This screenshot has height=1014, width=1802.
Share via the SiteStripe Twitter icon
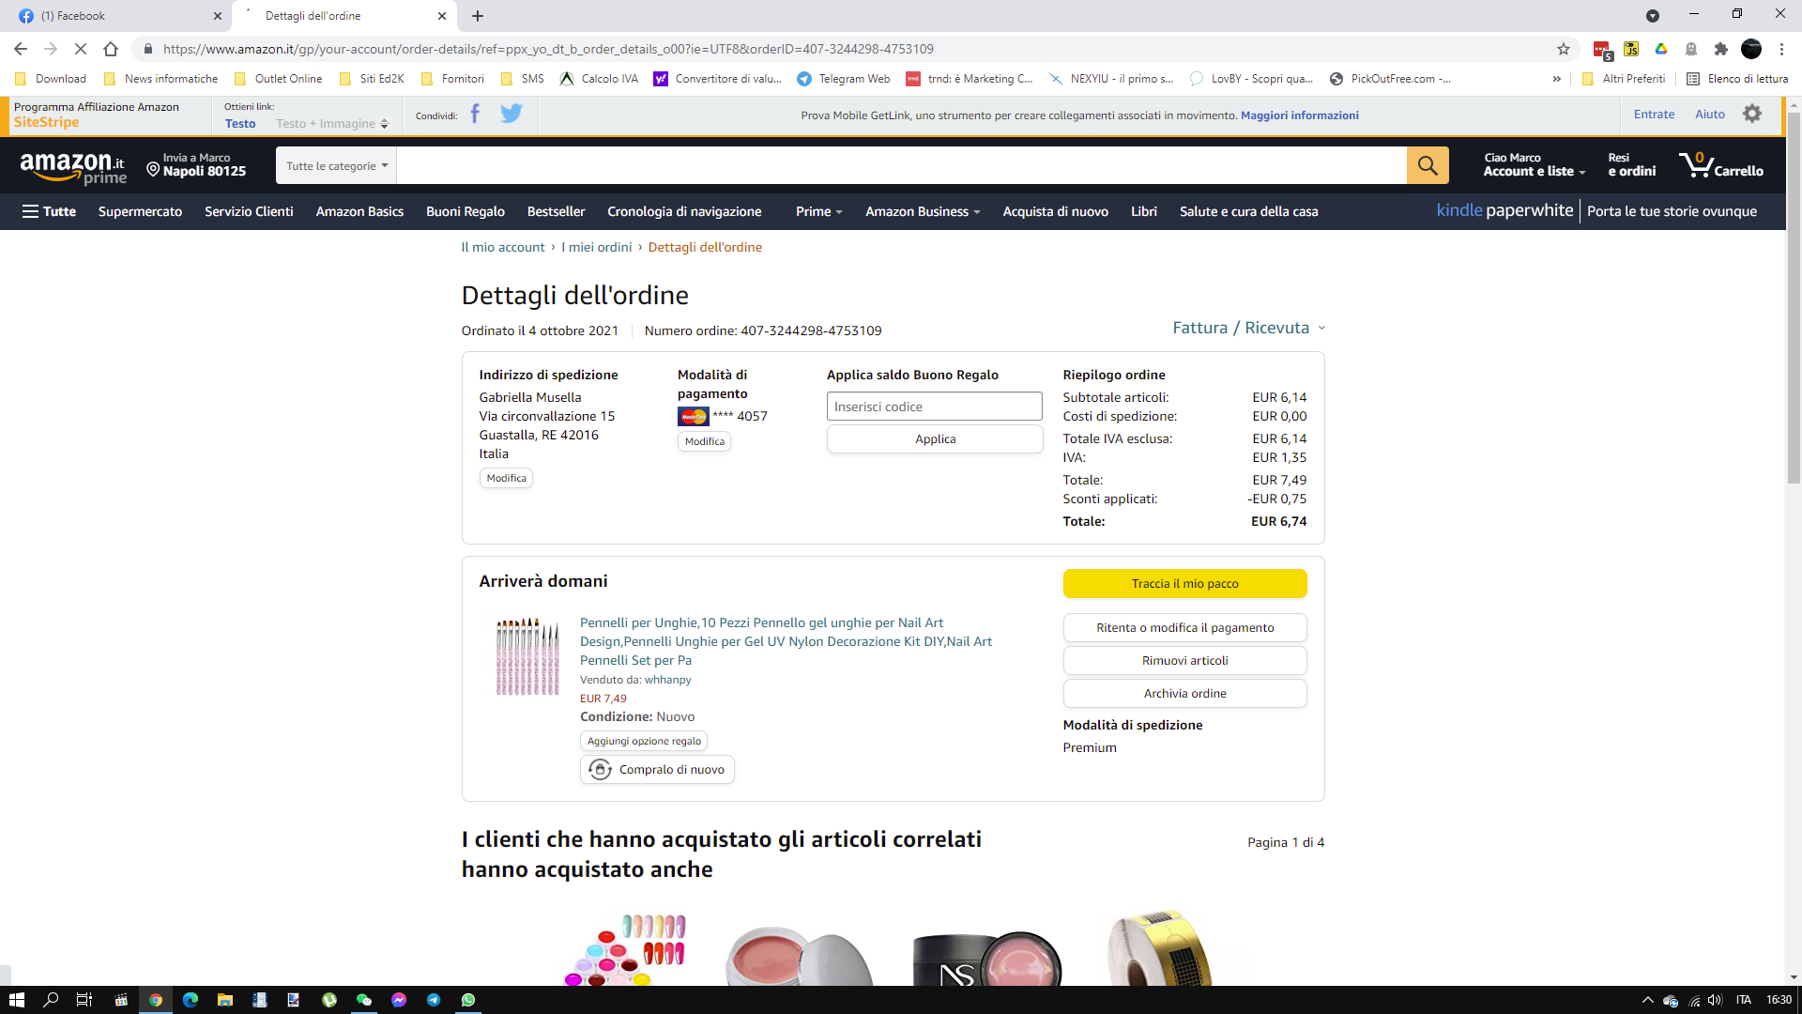click(x=511, y=115)
